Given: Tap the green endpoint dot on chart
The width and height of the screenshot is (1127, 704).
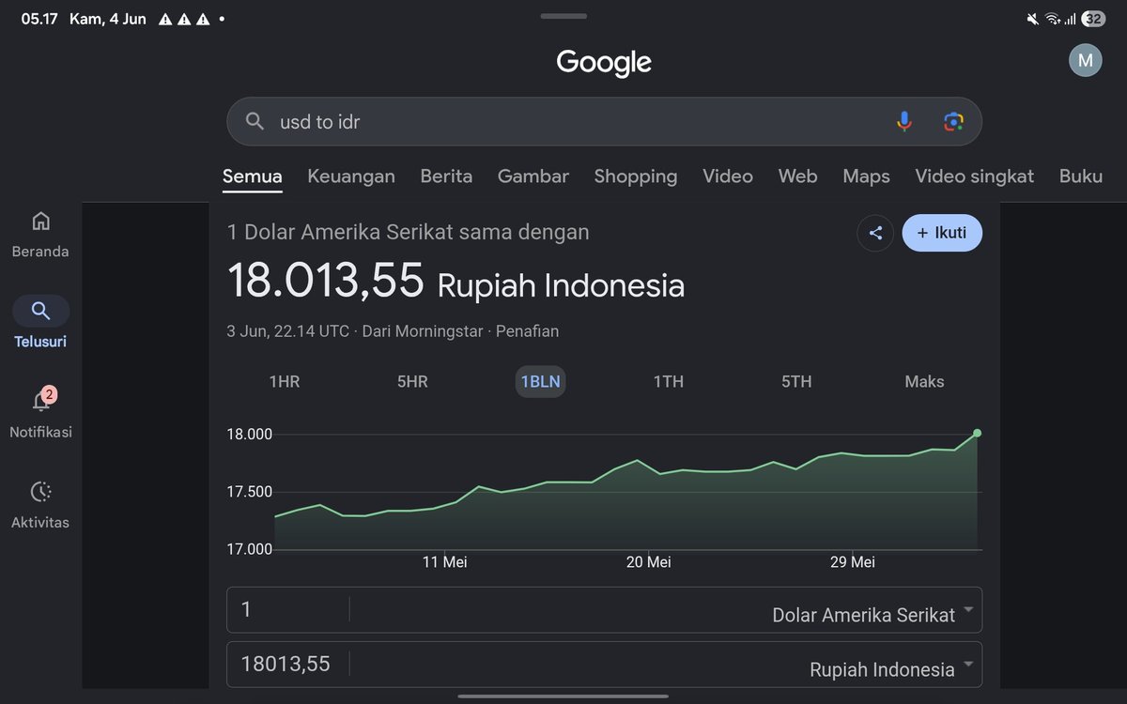Looking at the screenshot, I should [978, 433].
